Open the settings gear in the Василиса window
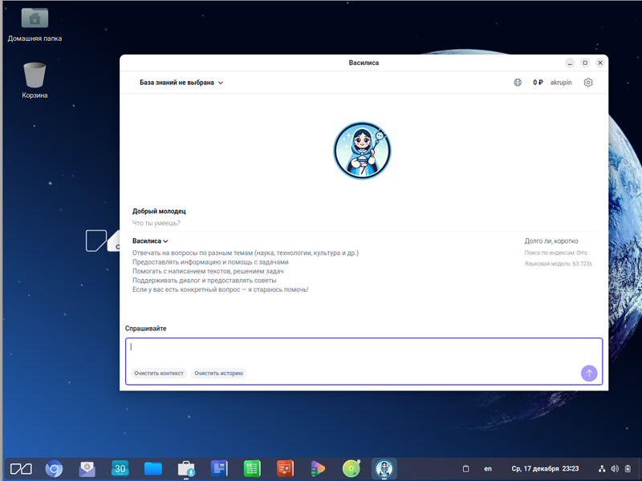The image size is (642, 481). pyautogui.click(x=588, y=83)
